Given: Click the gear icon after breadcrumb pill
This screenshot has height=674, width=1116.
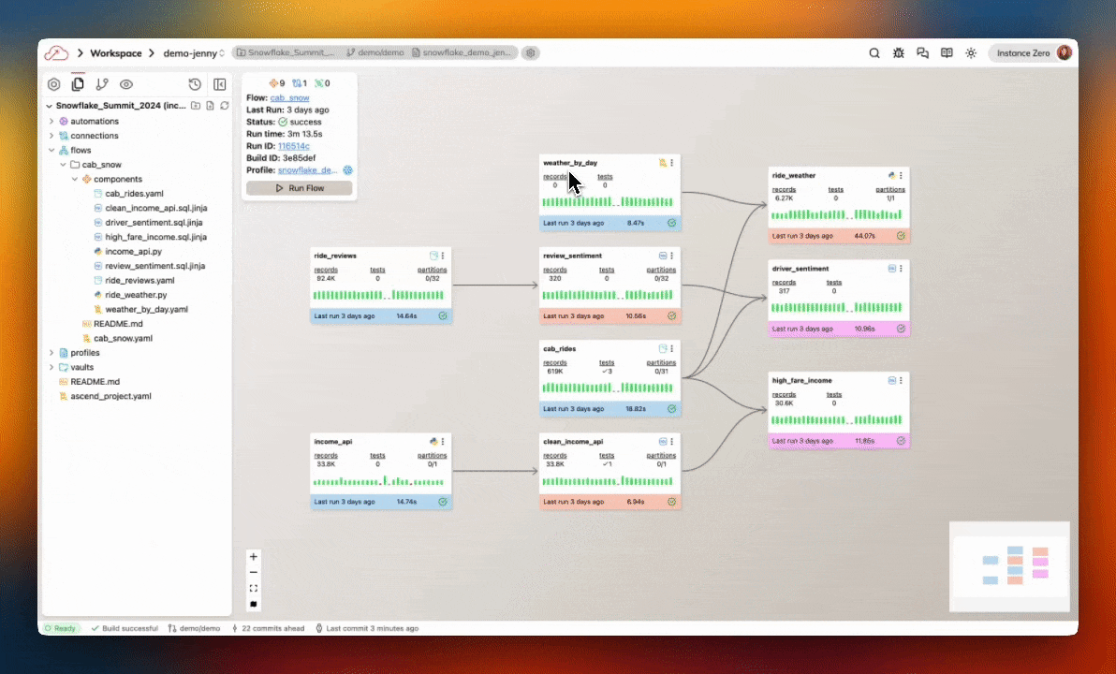Looking at the screenshot, I should click(x=530, y=52).
